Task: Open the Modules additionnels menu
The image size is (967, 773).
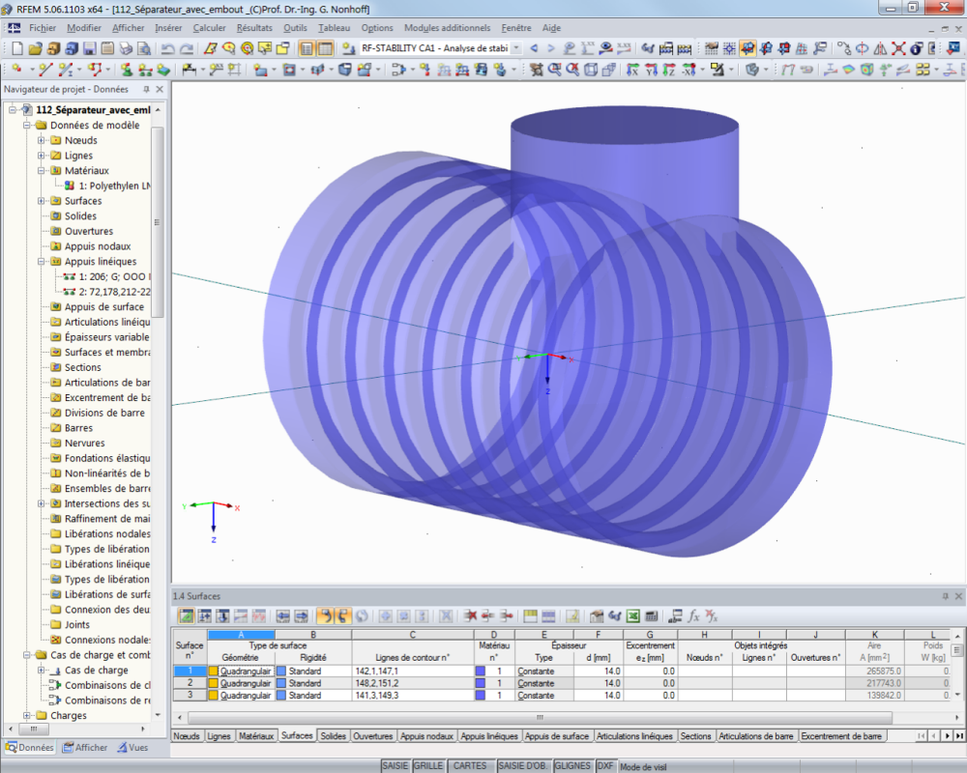Action: tap(447, 28)
